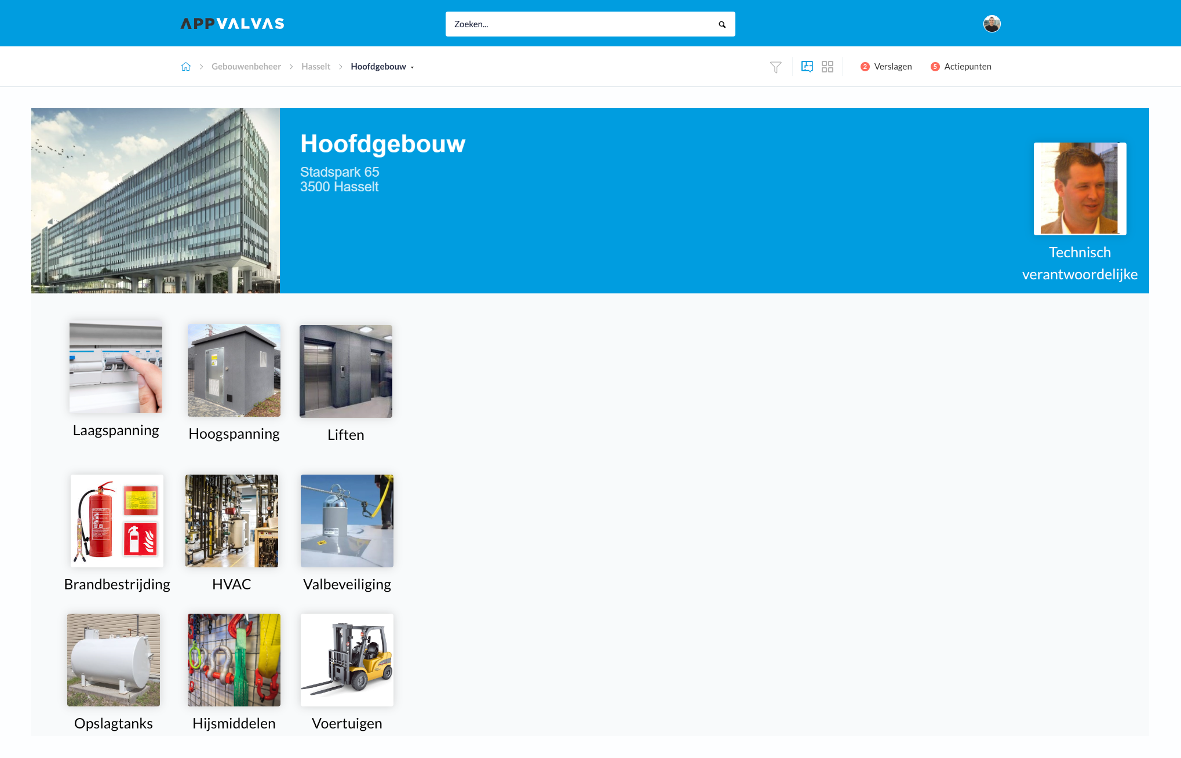Click the AppValvas logo
Screen dimensions: 1181x758
click(232, 24)
